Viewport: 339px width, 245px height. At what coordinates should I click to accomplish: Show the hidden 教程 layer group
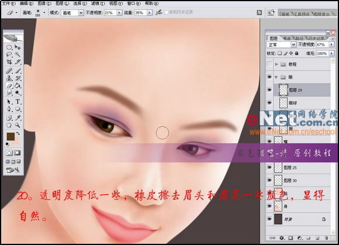coord(269,64)
